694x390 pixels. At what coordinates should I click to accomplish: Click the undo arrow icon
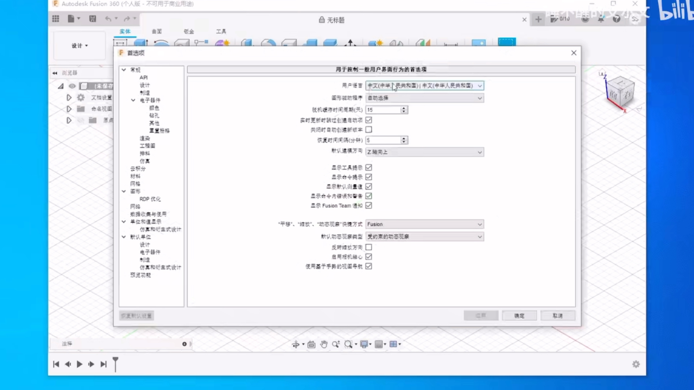108,19
